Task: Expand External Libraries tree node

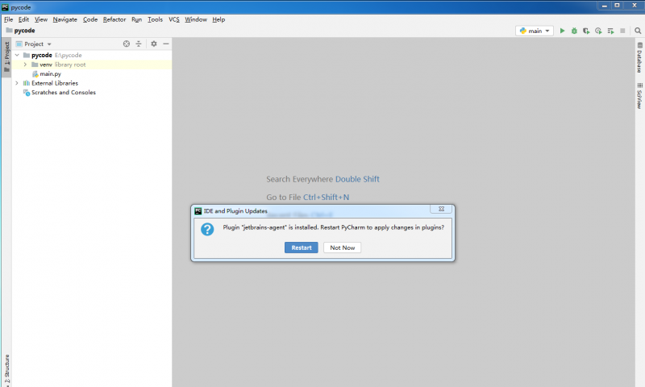Action: click(17, 83)
